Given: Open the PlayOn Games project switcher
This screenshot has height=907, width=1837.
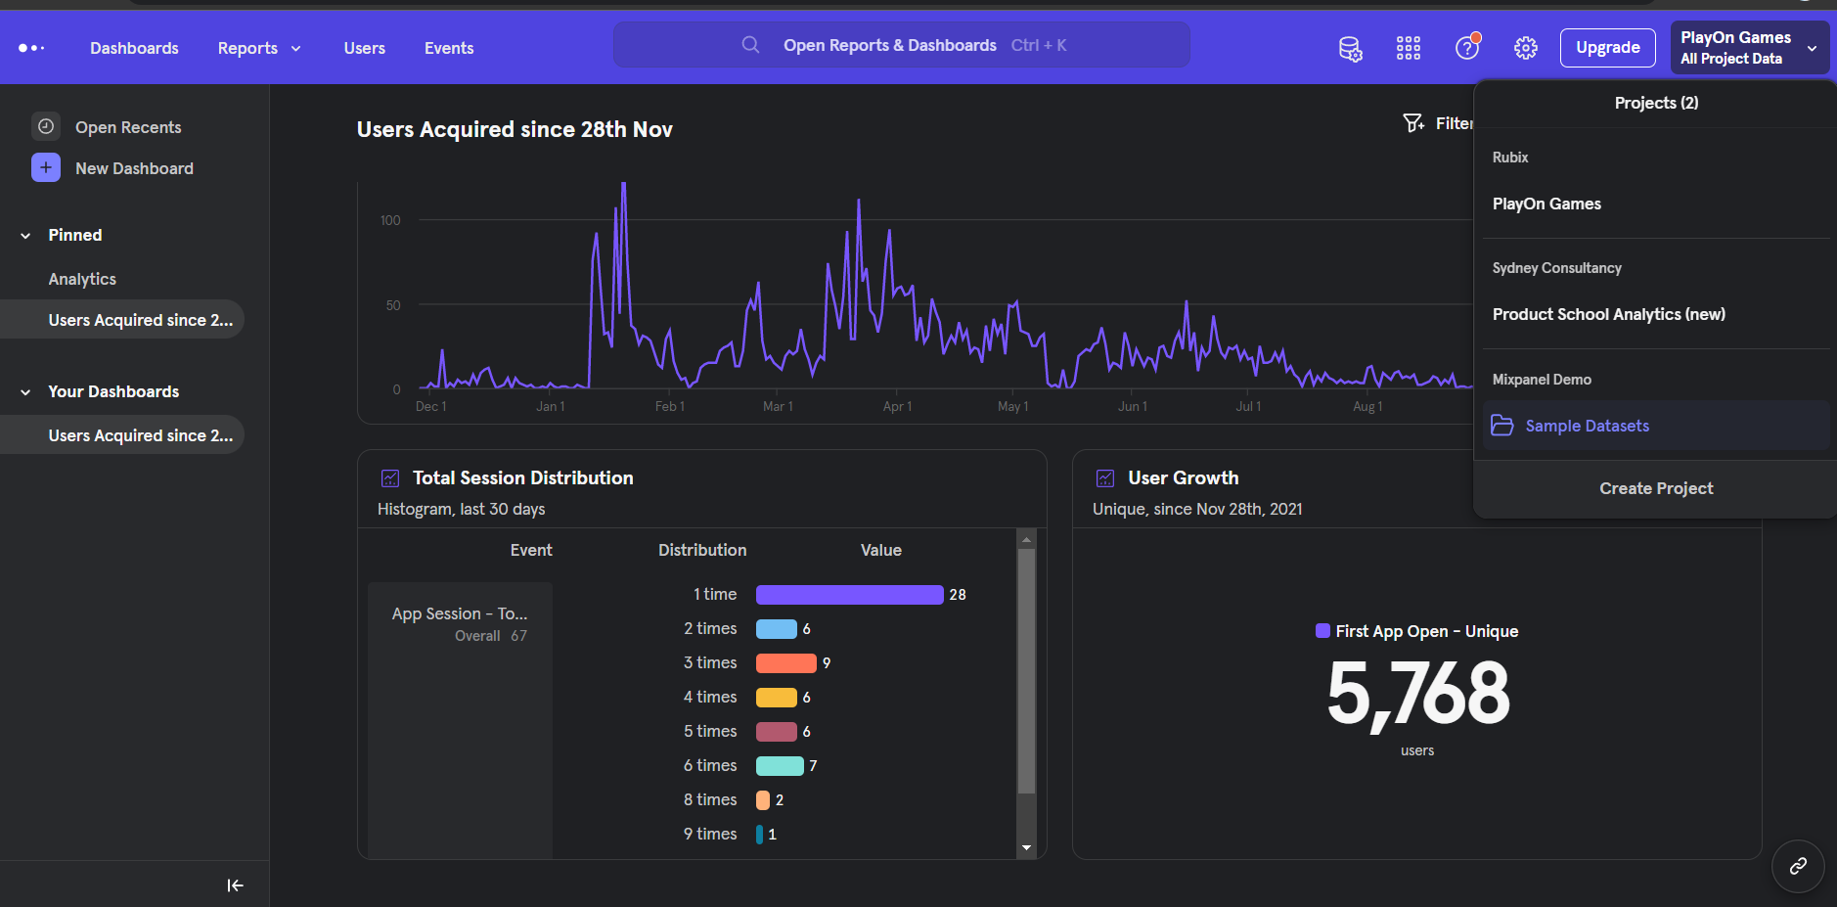Looking at the screenshot, I should (1747, 47).
